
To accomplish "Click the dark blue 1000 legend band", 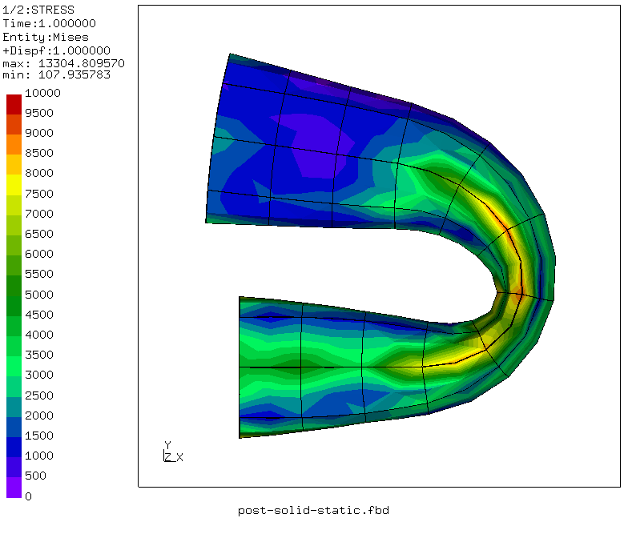I will (x=14, y=447).
